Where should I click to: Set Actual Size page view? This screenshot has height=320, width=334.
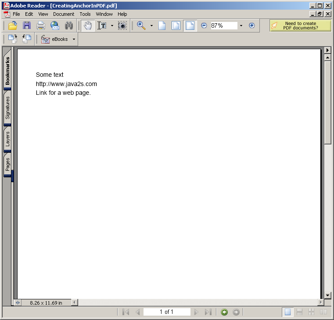click(x=162, y=25)
